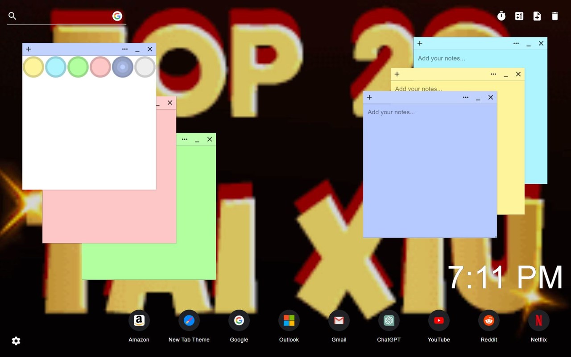
Task: Pick the yellow color swatch
Action: (x=33, y=67)
